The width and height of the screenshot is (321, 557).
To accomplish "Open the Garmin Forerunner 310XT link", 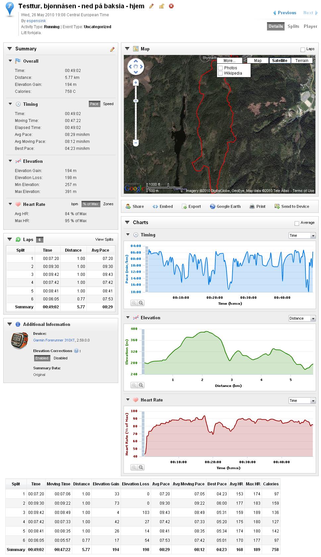I will click(54, 340).
